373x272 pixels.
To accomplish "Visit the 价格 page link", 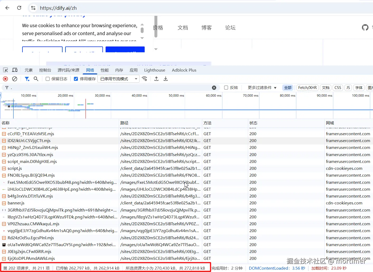I will 158,27.
